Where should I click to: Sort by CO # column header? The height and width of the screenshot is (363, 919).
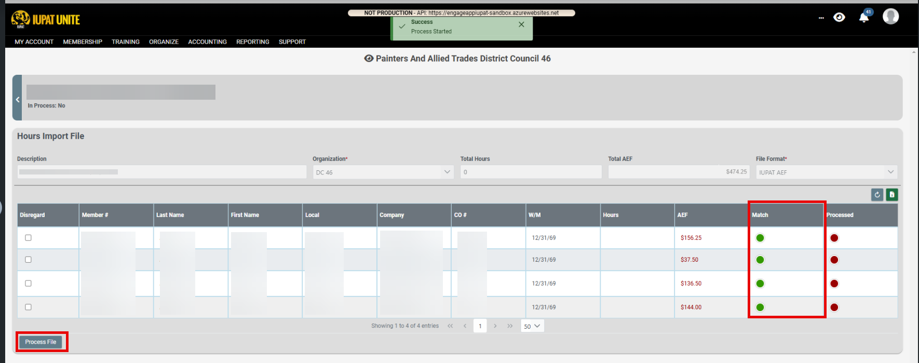click(489, 215)
